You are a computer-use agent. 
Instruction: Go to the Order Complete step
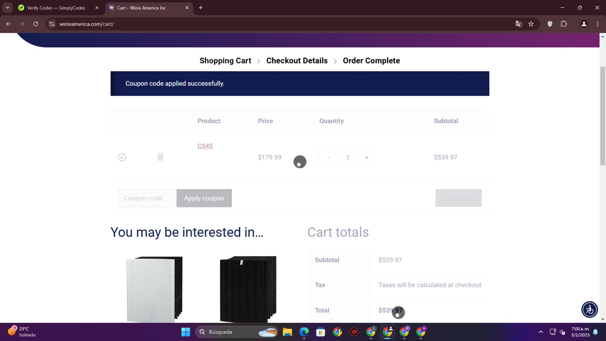(x=371, y=61)
